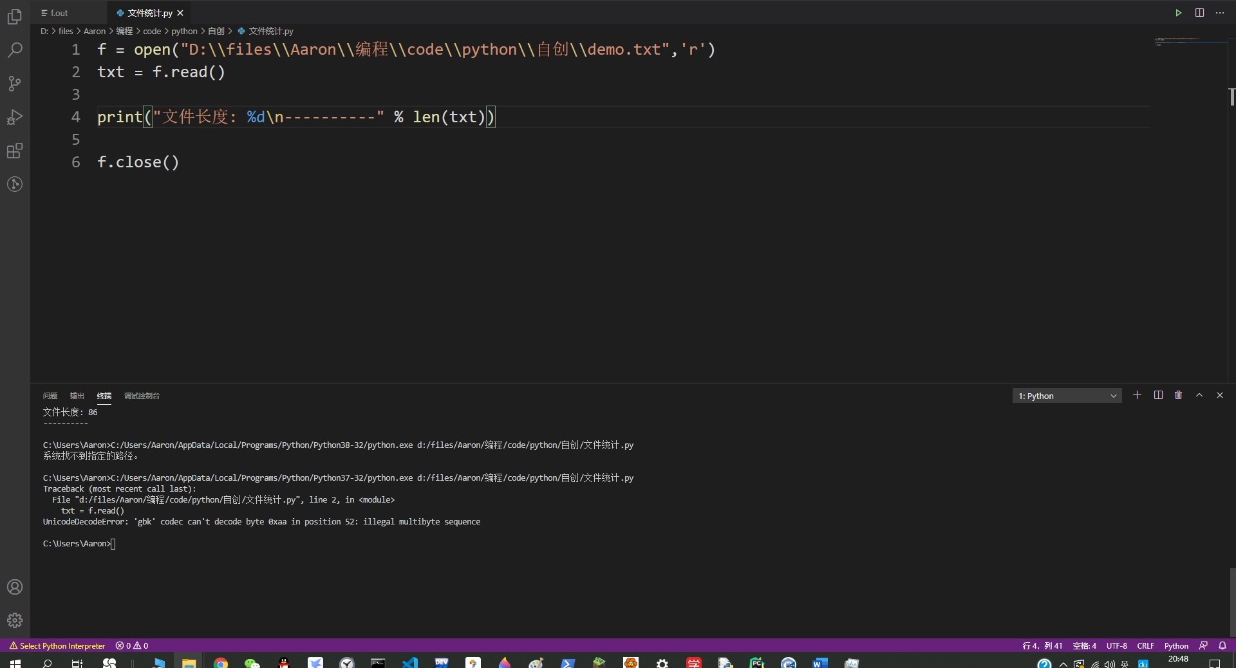This screenshot has height=668, width=1236.
Task: Open the 问题 (Problems) panel tab
Action: coord(50,396)
